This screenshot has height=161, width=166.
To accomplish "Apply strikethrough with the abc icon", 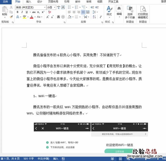I will pos(34,12).
